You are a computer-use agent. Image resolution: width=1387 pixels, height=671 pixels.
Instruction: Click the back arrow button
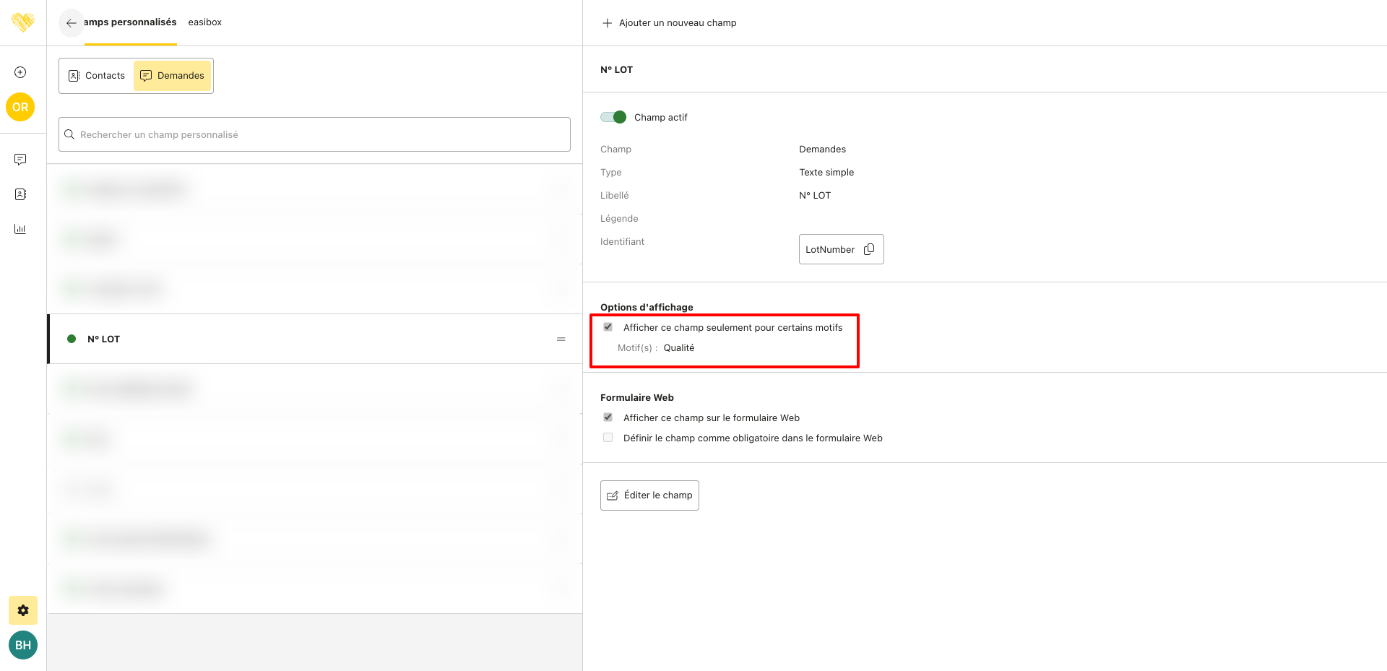(x=71, y=23)
